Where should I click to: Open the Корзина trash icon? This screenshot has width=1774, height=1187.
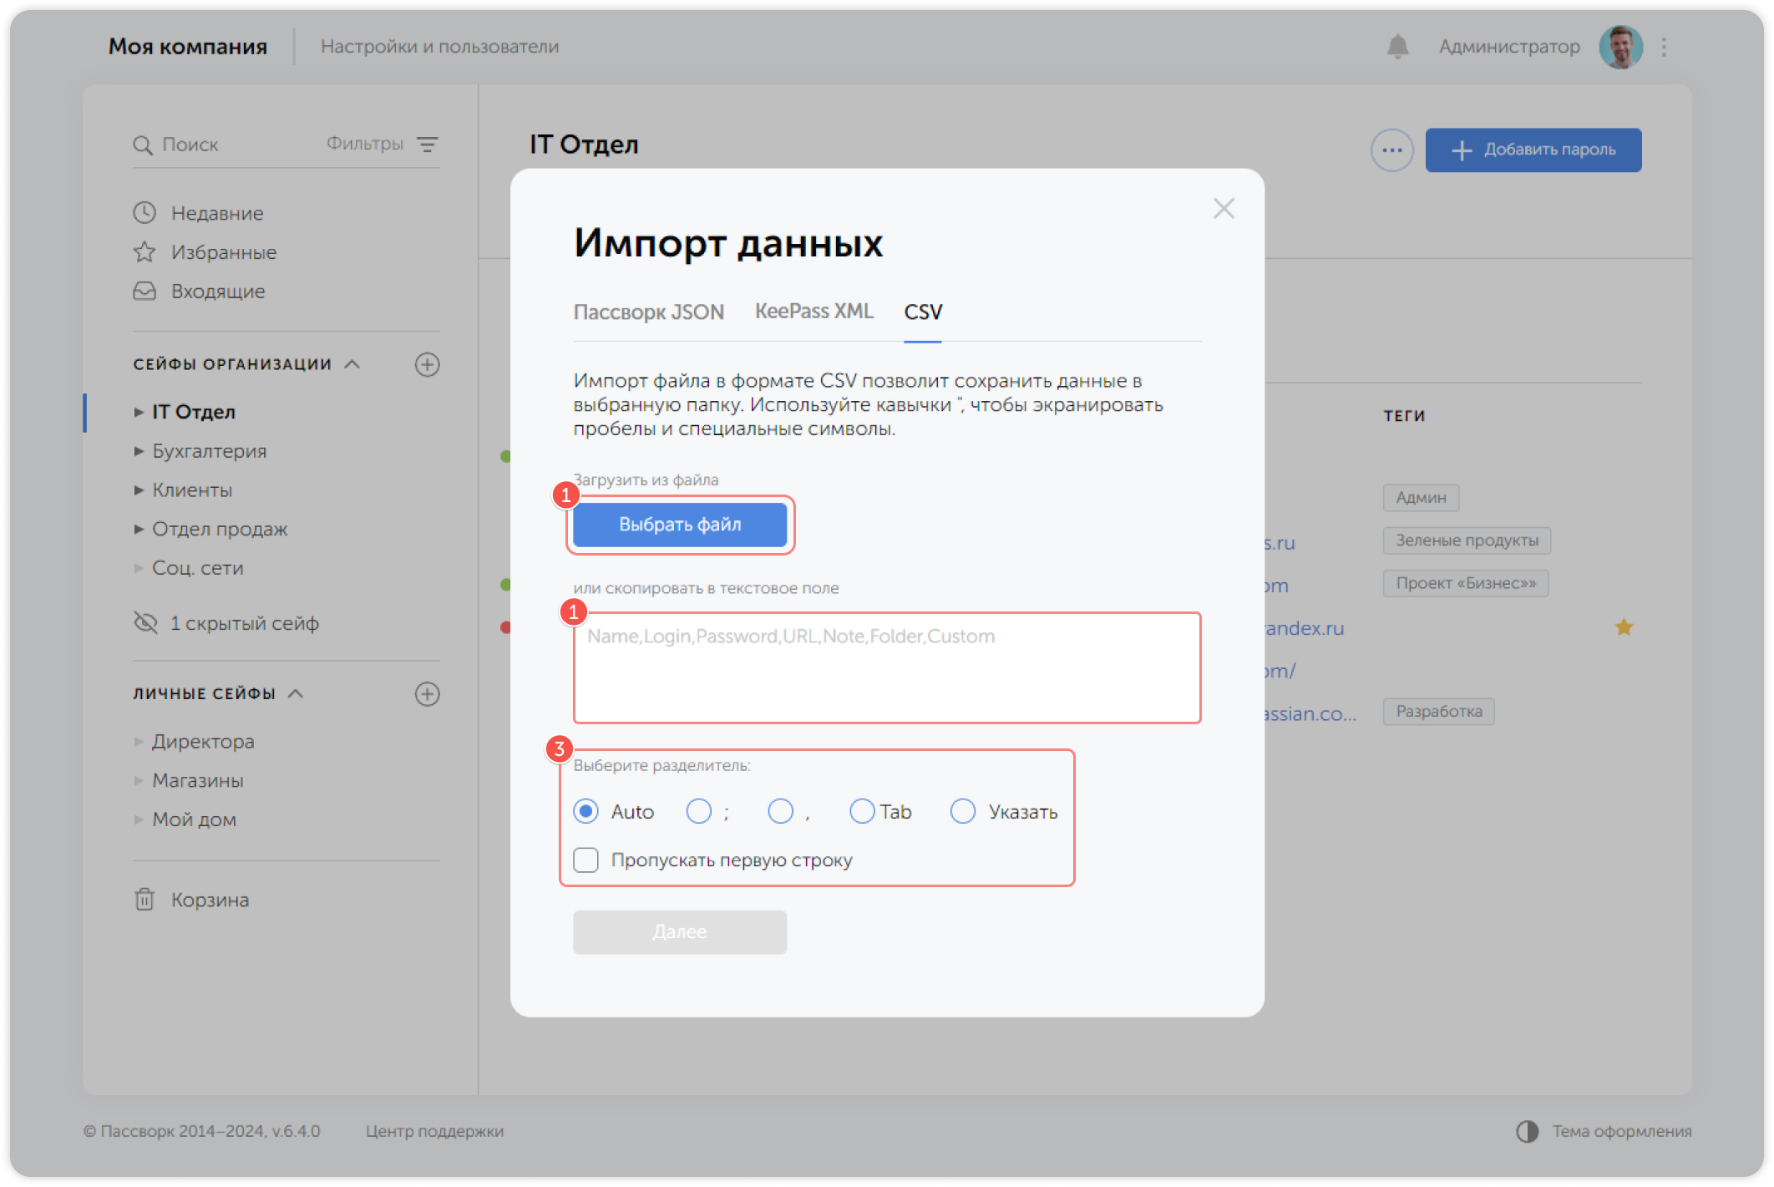click(x=144, y=900)
